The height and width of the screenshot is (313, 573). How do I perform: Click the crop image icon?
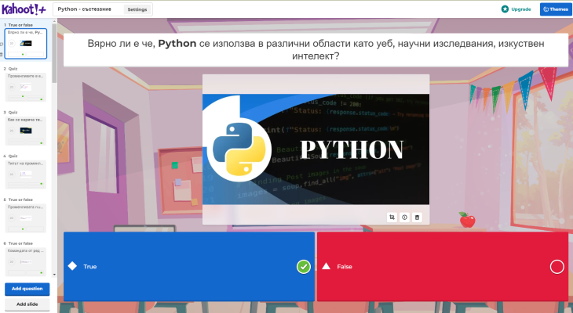(392, 217)
